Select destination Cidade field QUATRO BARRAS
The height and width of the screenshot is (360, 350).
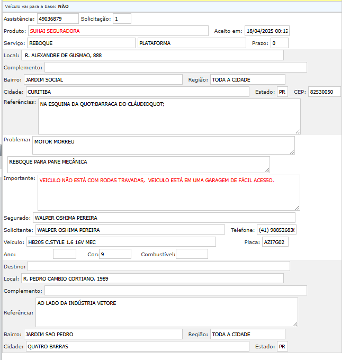pos(137,346)
